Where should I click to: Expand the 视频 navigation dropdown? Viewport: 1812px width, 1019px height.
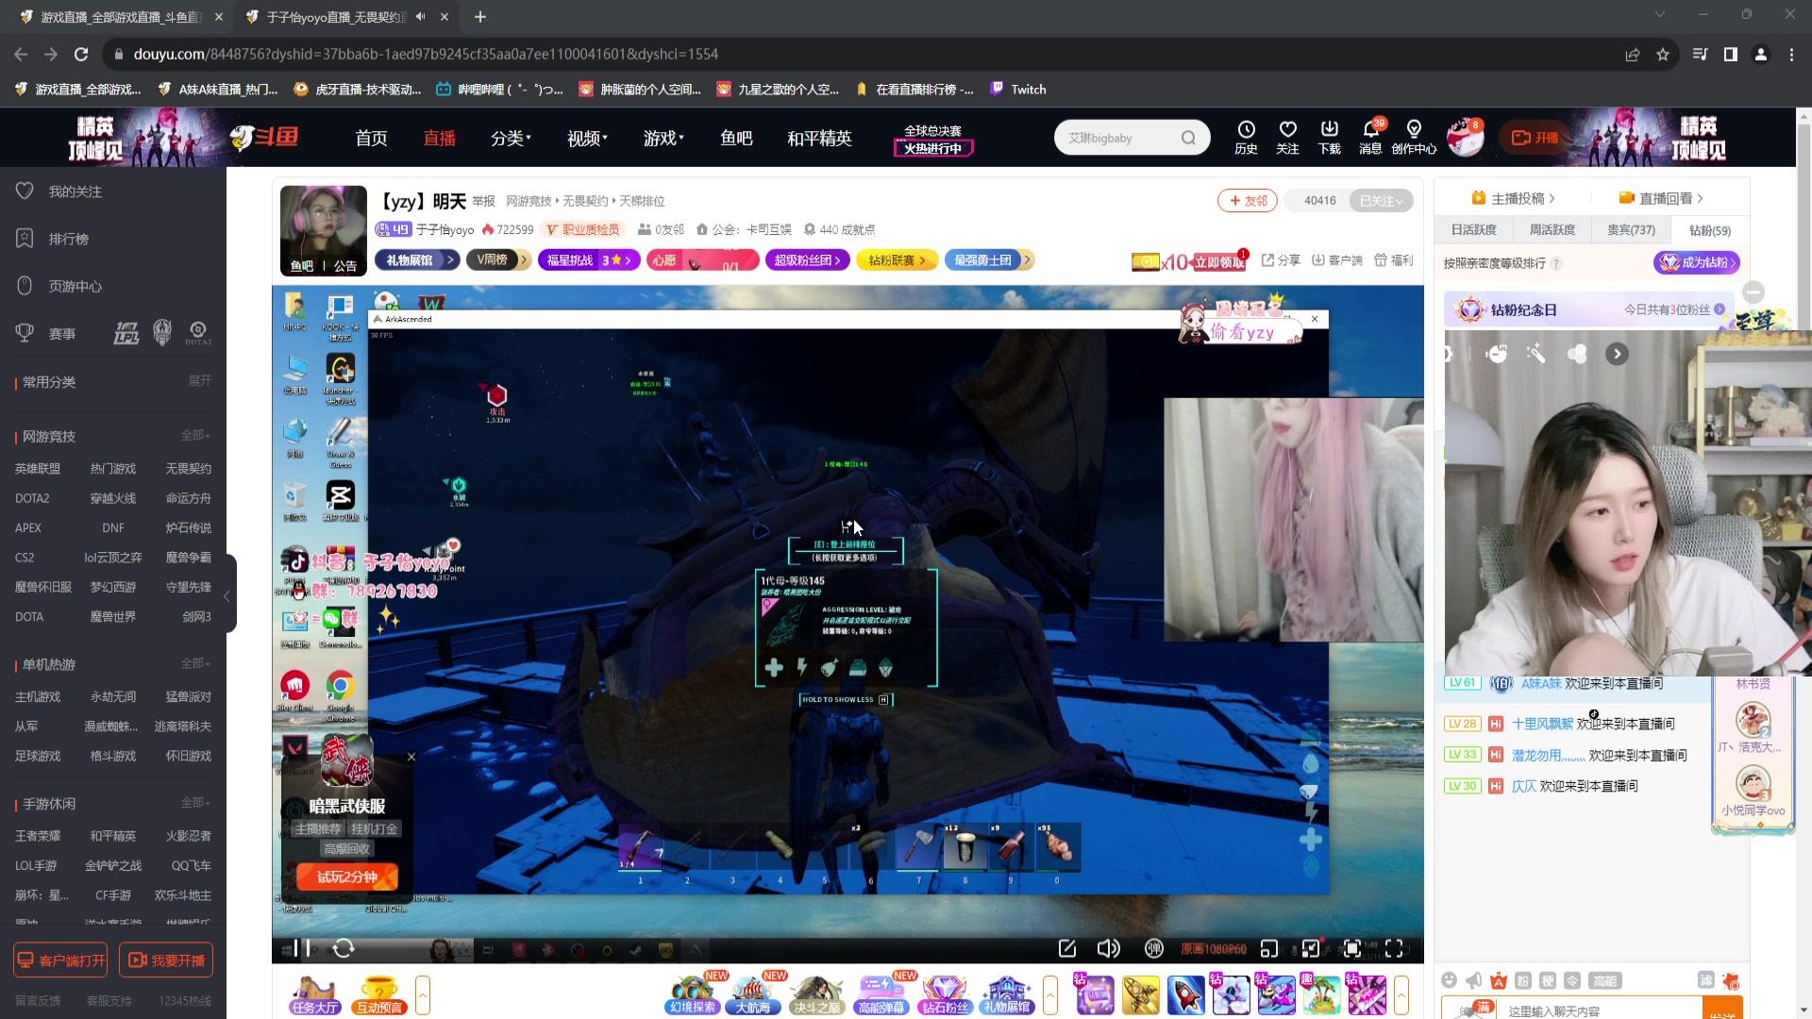[587, 138]
